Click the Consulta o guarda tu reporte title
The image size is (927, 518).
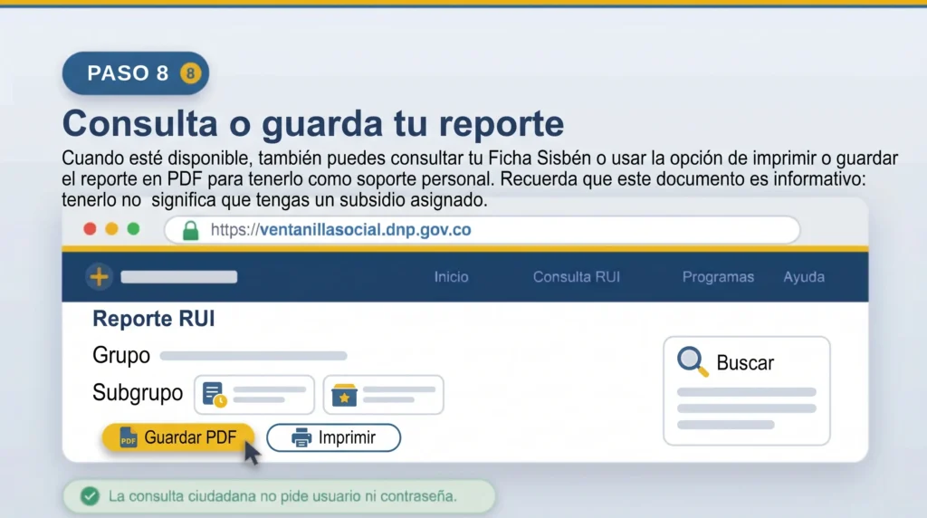click(x=313, y=123)
